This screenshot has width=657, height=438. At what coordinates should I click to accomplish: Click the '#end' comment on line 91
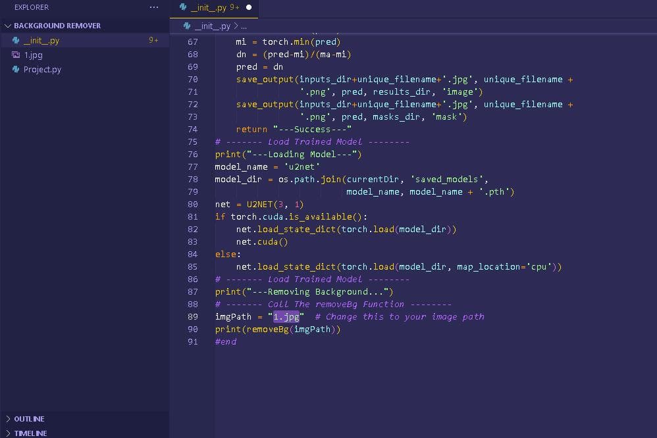(x=226, y=342)
